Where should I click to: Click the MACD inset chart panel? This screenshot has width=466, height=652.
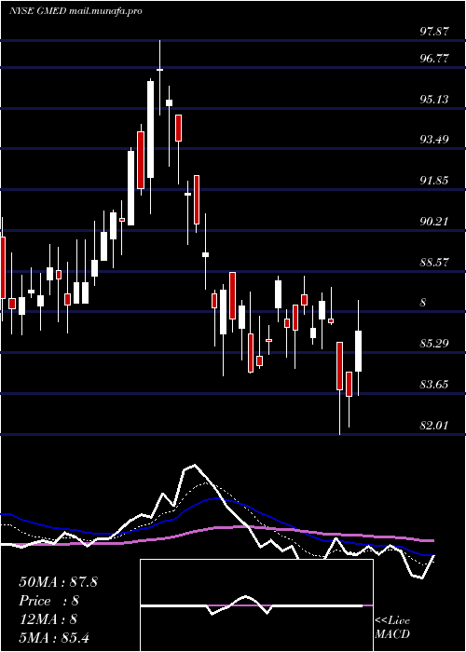click(x=256, y=605)
